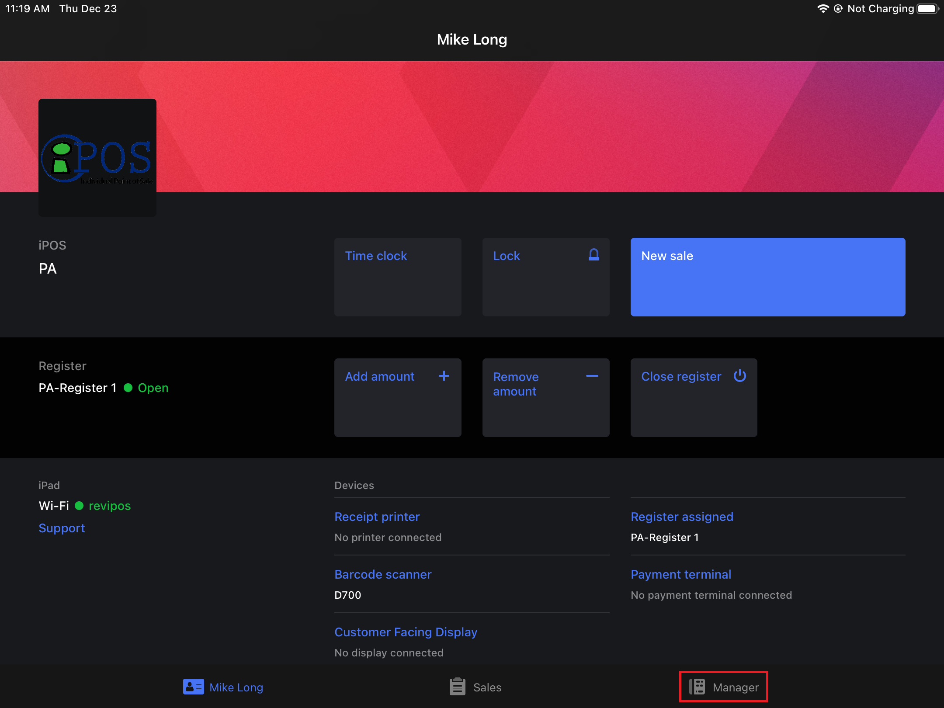This screenshot has height=708, width=944.
Task: Click the plus icon on Add amount
Action: 444,376
